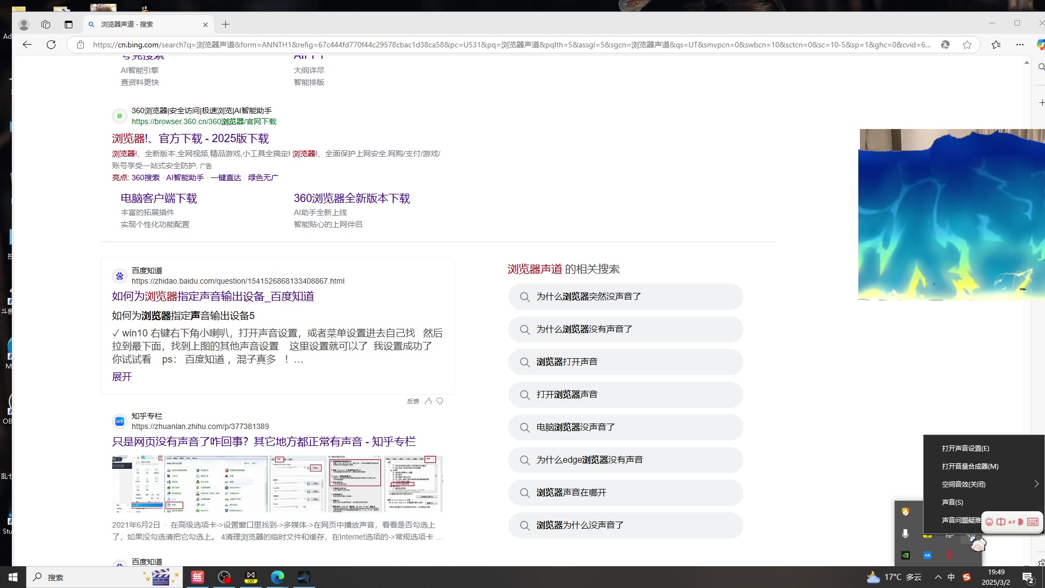Open the Favorites list icon
The height and width of the screenshot is (588, 1045).
pyautogui.click(x=996, y=45)
